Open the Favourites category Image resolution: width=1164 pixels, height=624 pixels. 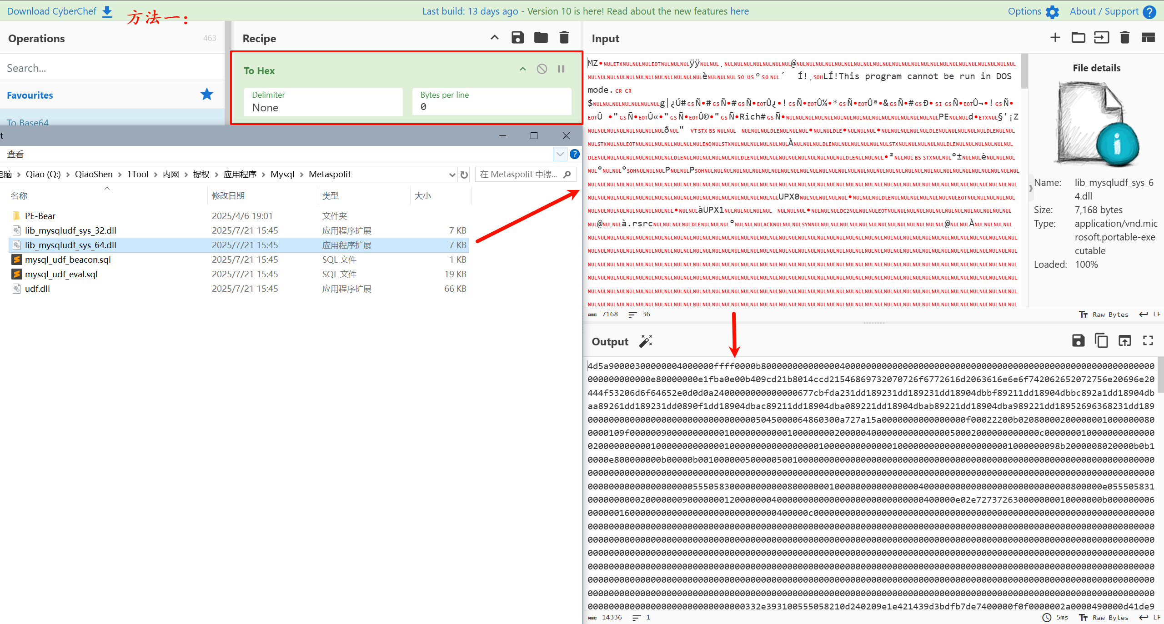click(x=30, y=95)
